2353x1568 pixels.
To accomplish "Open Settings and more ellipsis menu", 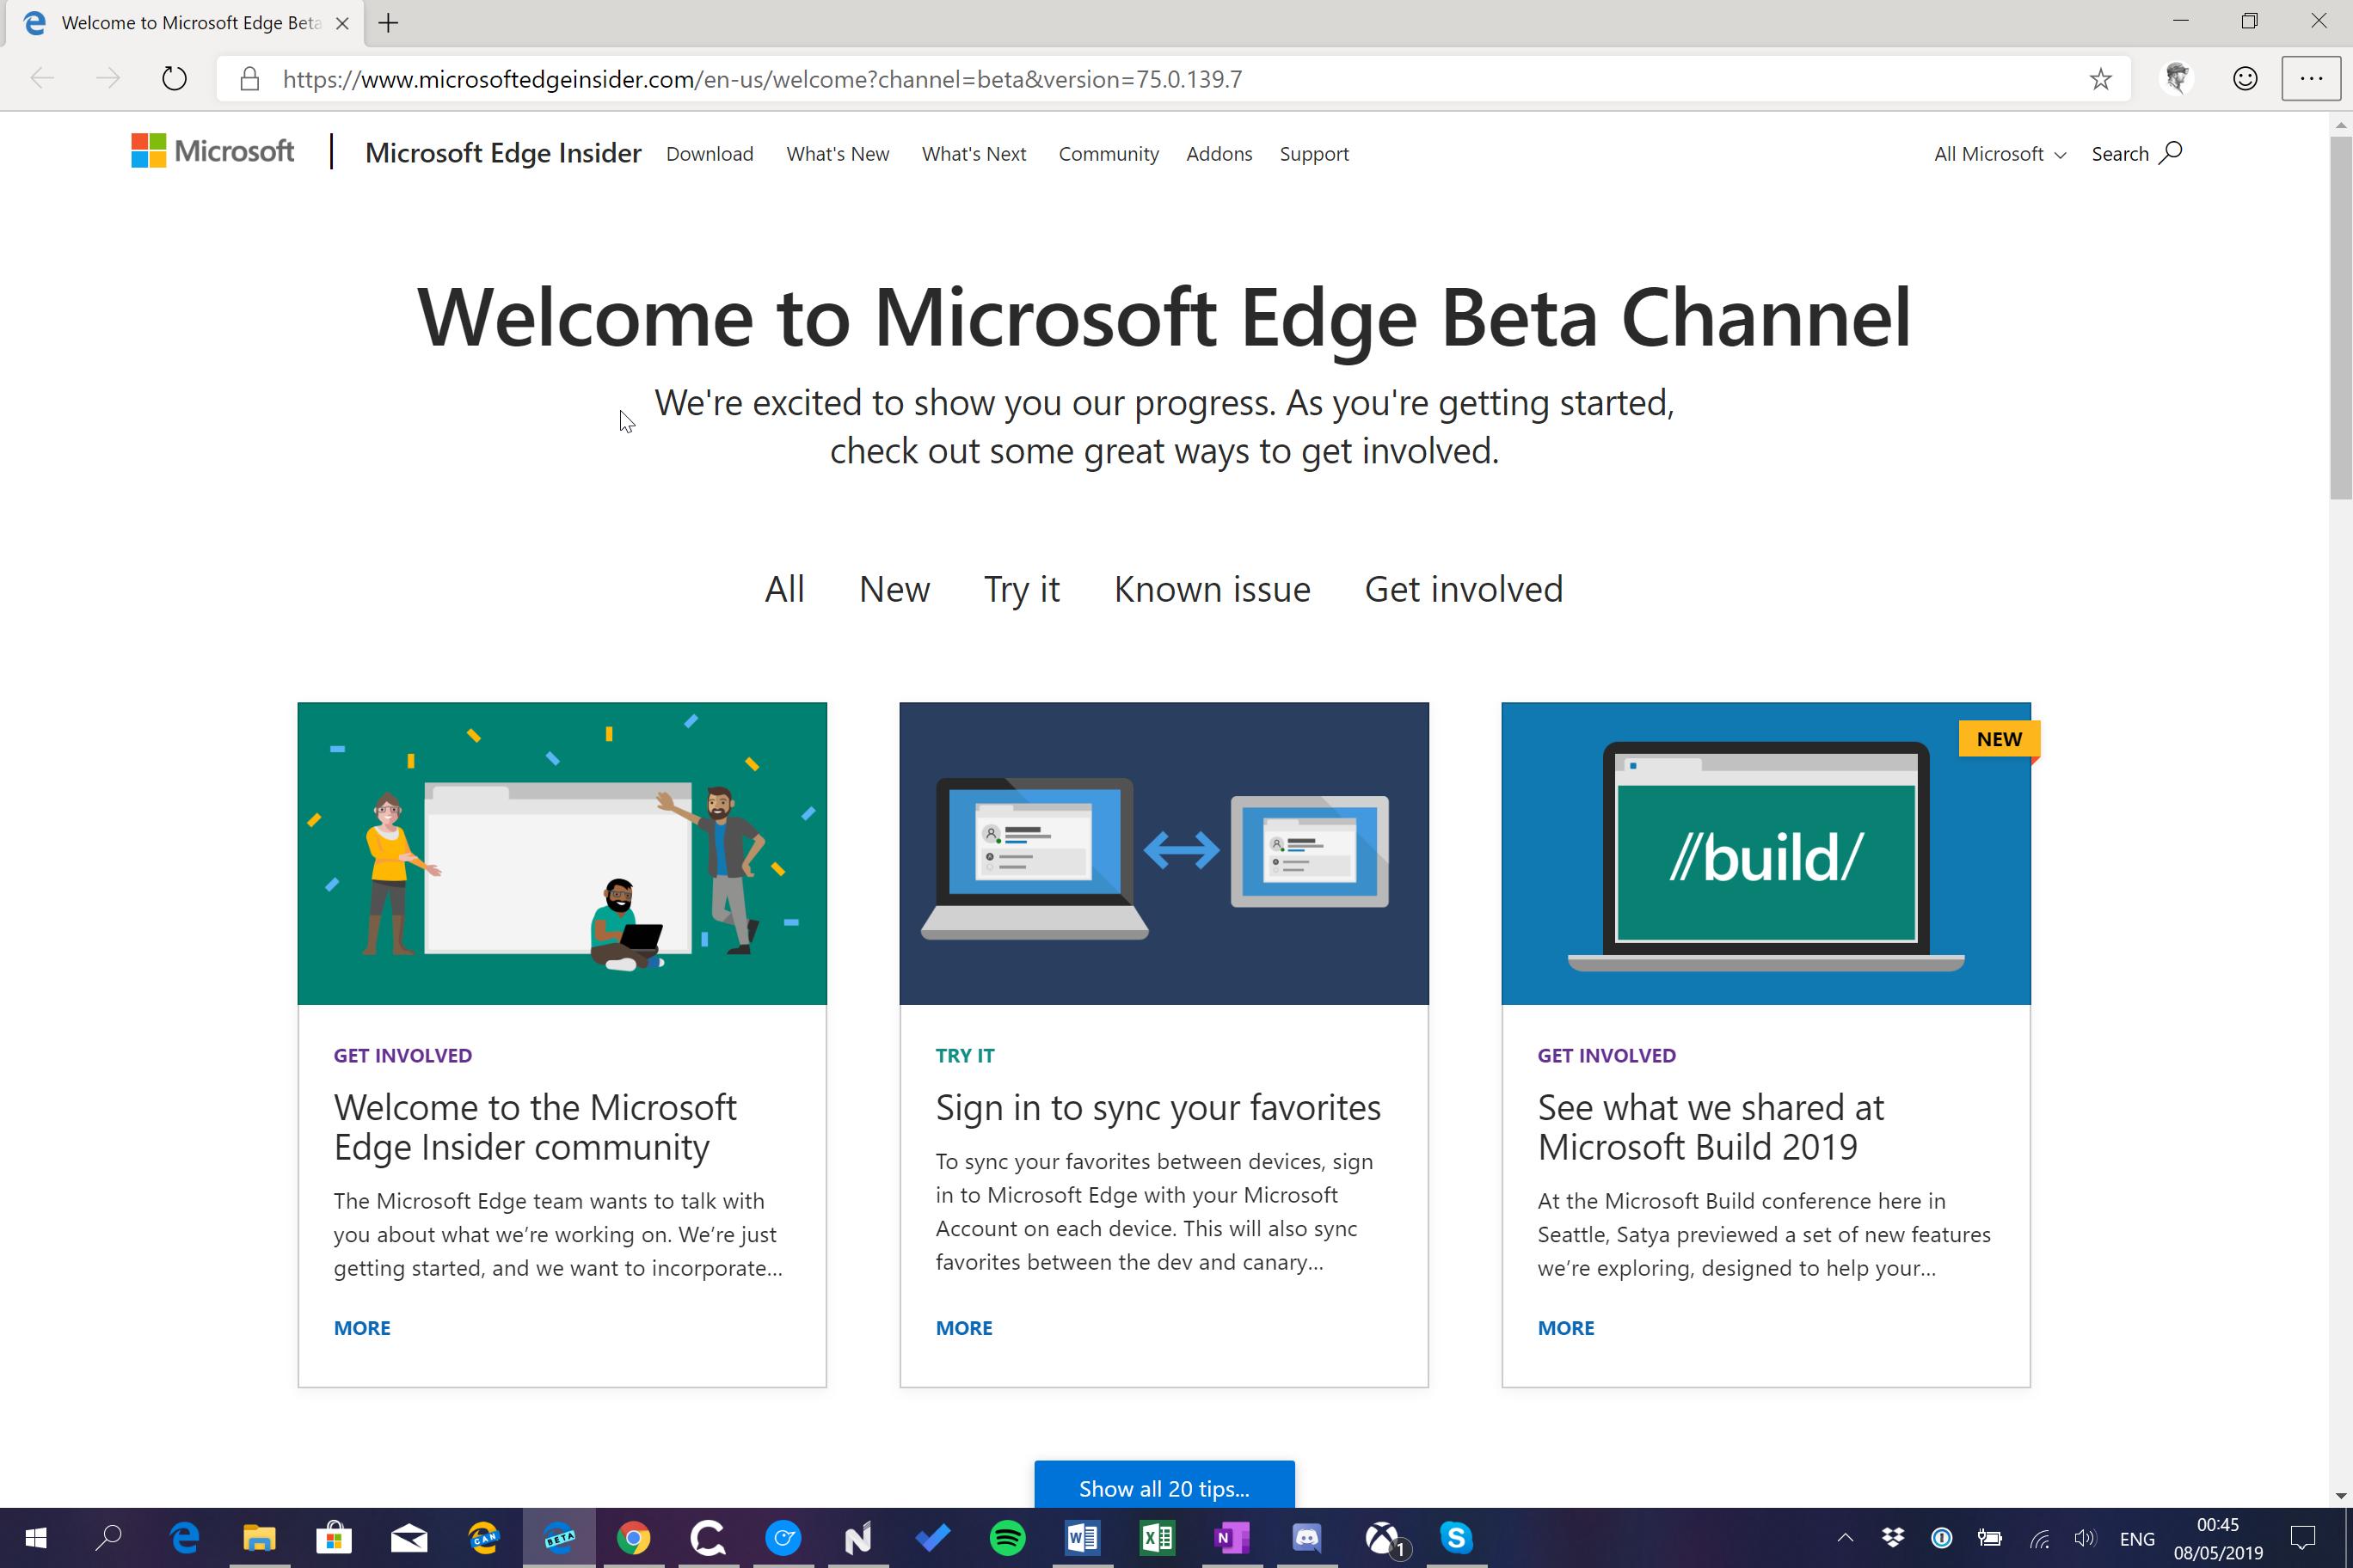I will pyautogui.click(x=2311, y=78).
